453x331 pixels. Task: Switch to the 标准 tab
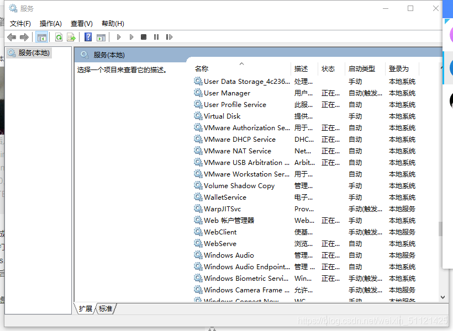[106, 309]
